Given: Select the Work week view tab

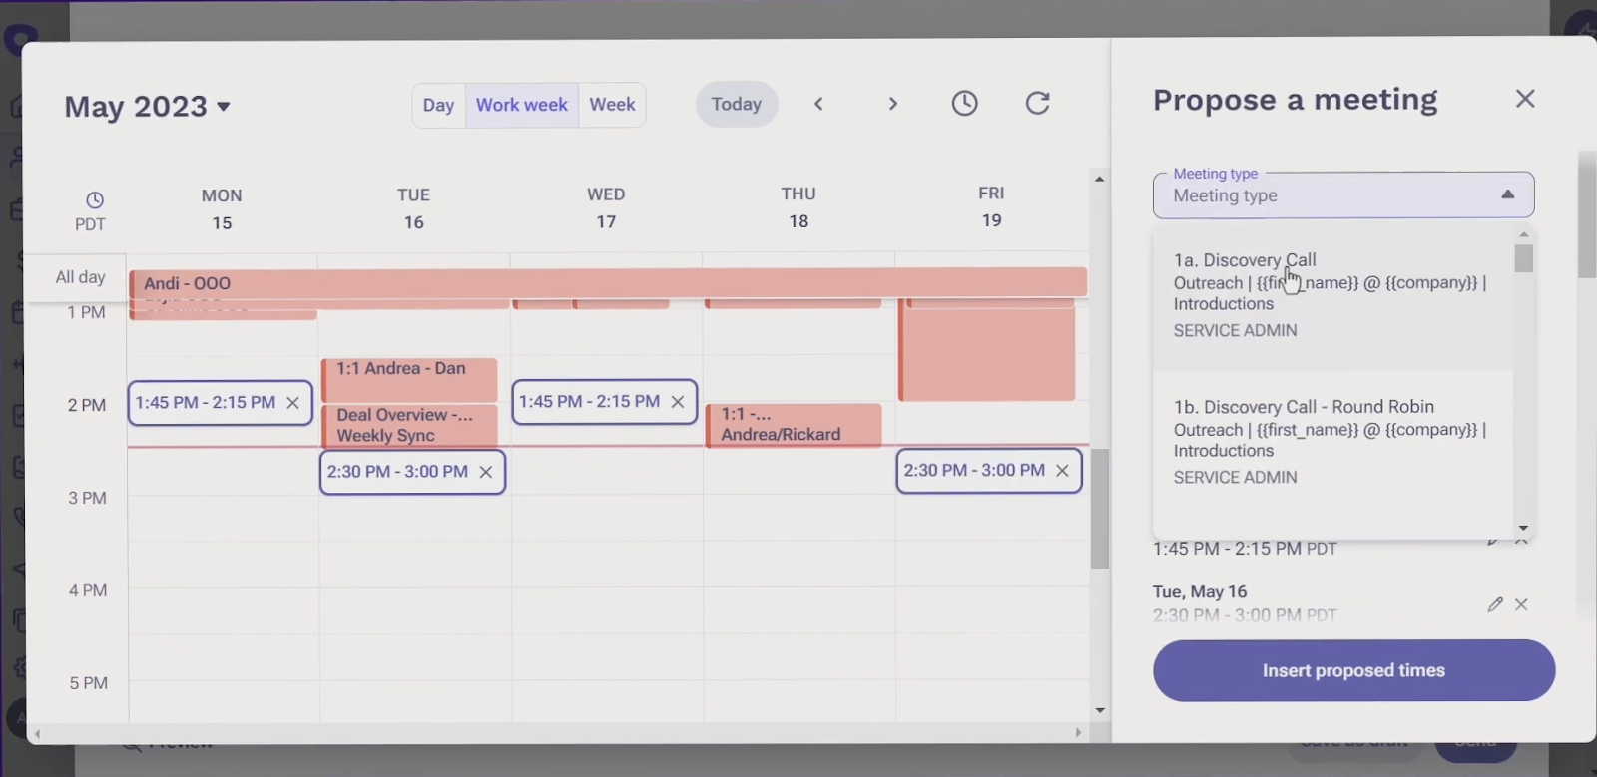Looking at the screenshot, I should point(521,105).
